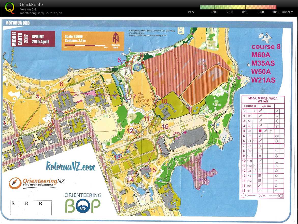Image resolution: width=298 pixels, height=224 pixels.
Task: Click control circle 14 on the map
Action: coord(133,173)
